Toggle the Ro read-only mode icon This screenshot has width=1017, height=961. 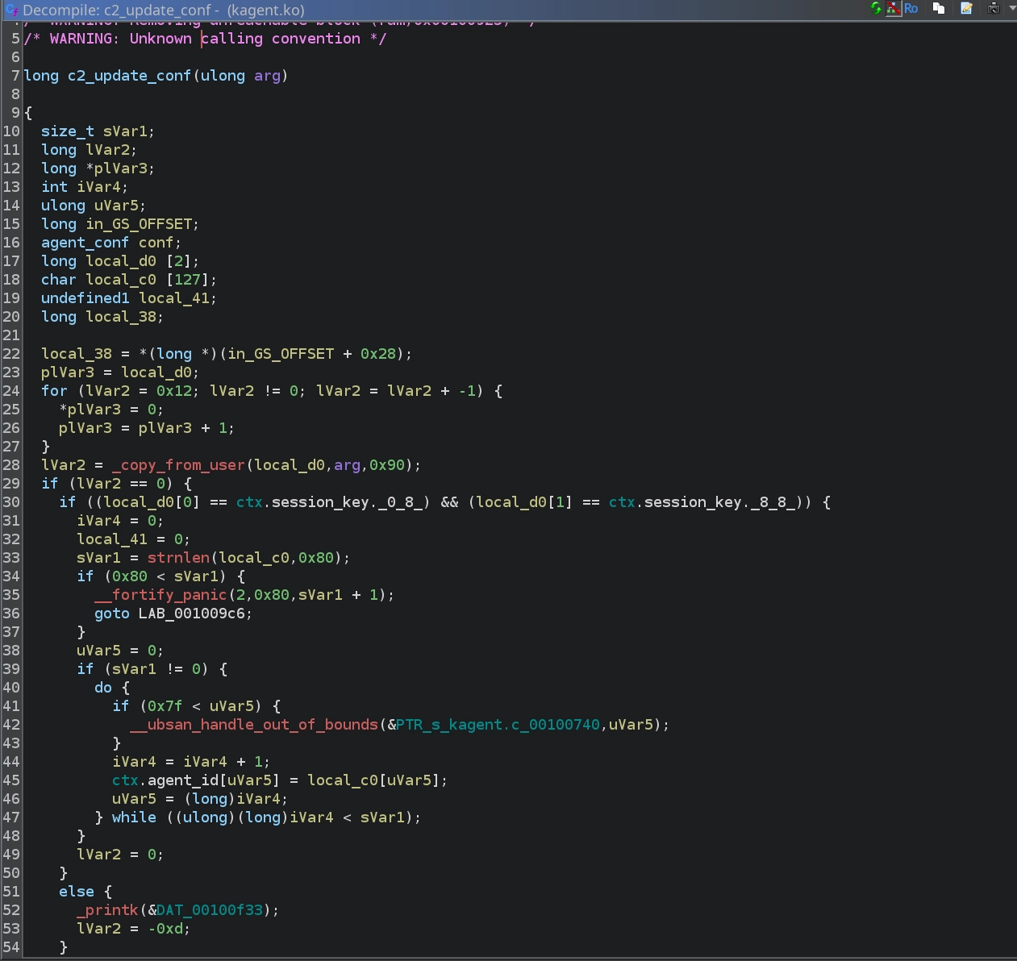pos(911,9)
